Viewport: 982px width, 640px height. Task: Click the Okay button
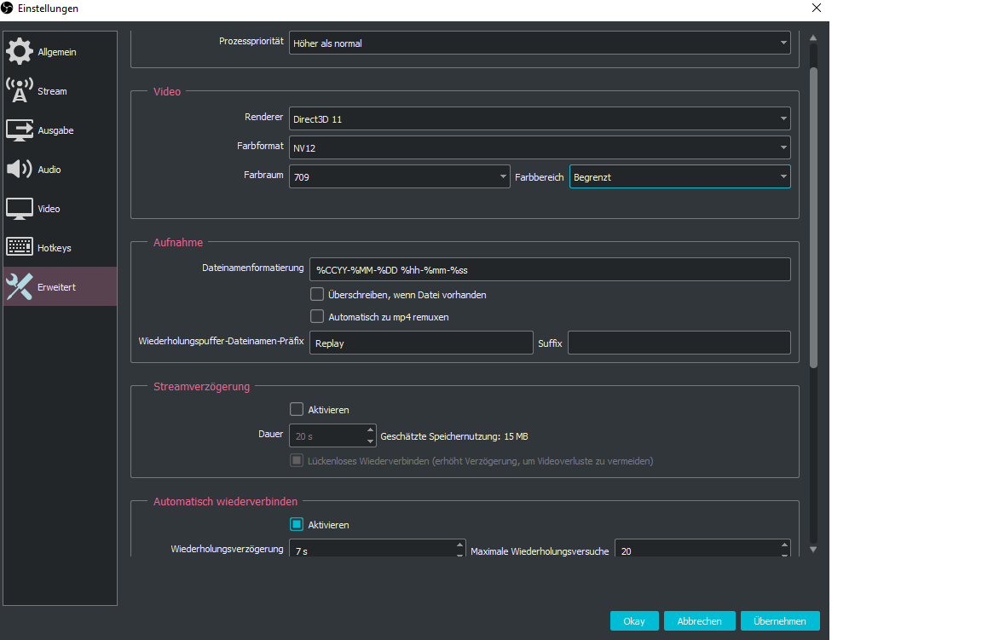633,621
